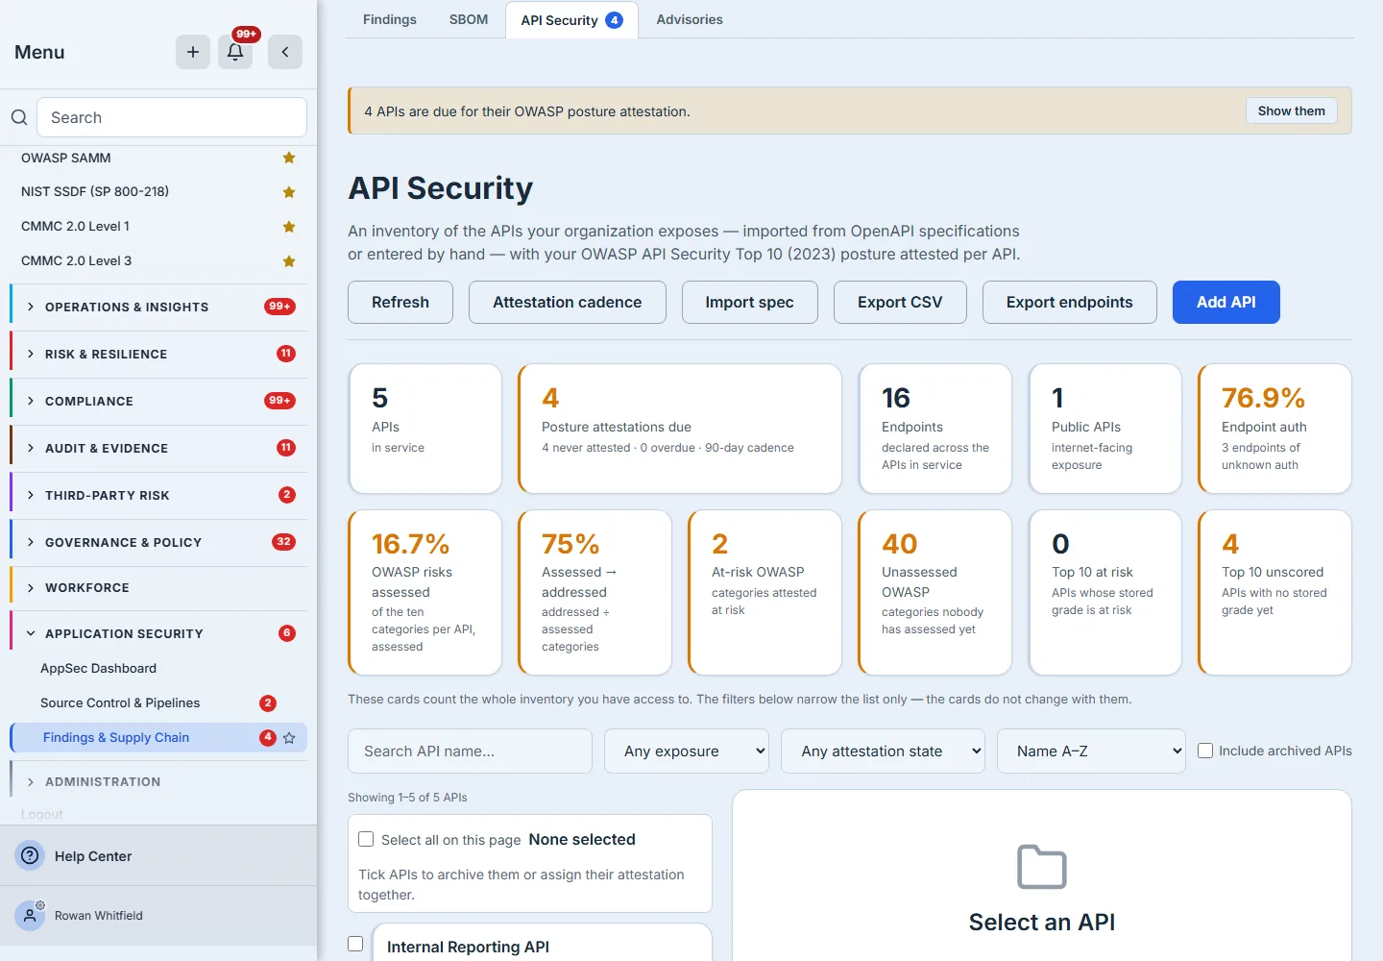Image resolution: width=1383 pixels, height=961 pixels.
Task: Expand the Workforce section
Action: [x=159, y=588]
